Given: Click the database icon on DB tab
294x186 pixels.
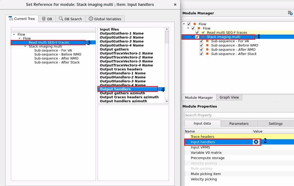Looking at the screenshot, I should (44, 19).
